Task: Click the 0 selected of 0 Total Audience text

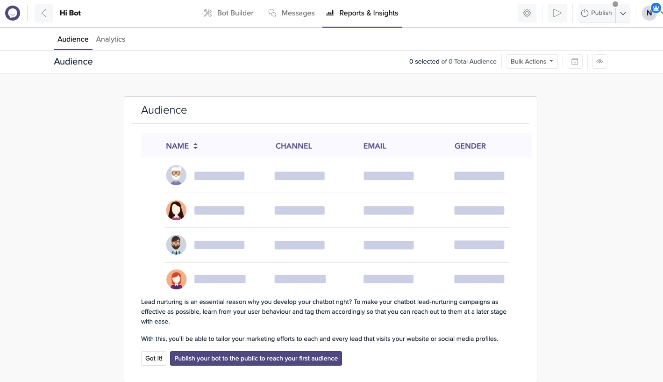Action: tap(453, 61)
